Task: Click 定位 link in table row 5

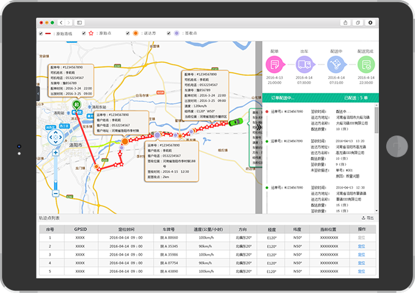Action: [361, 271]
